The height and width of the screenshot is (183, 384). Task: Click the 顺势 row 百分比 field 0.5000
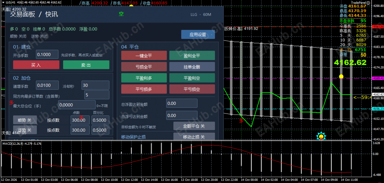[x=100, y=120]
